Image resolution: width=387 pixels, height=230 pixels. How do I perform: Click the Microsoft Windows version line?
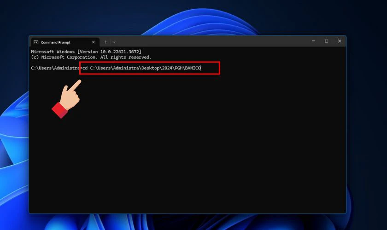click(86, 52)
